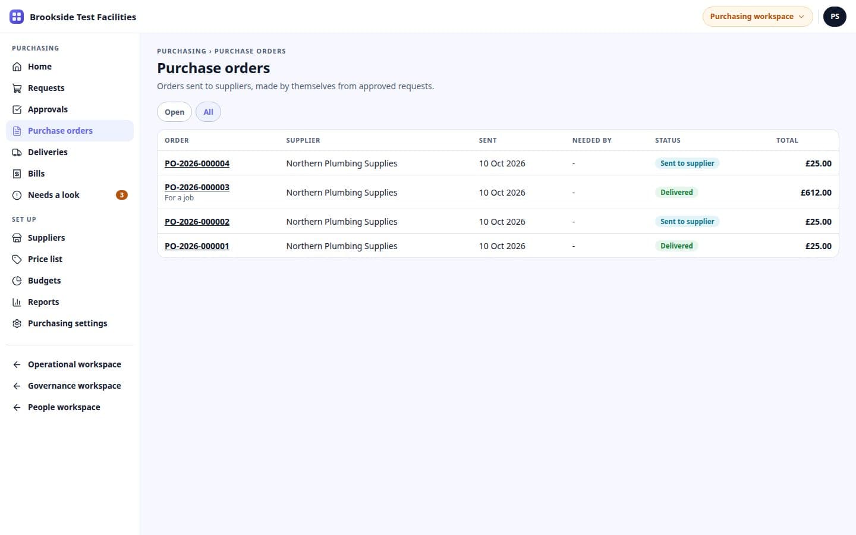Viewport: 856px width, 535px height.
Task: Select the All orders filter pill
Action: [x=208, y=112]
